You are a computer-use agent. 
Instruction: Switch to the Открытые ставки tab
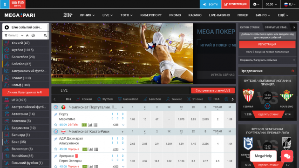click(277, 27)
